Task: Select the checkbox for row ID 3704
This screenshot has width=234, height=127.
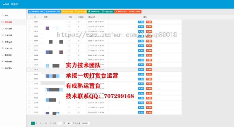Action: (29, 55)
